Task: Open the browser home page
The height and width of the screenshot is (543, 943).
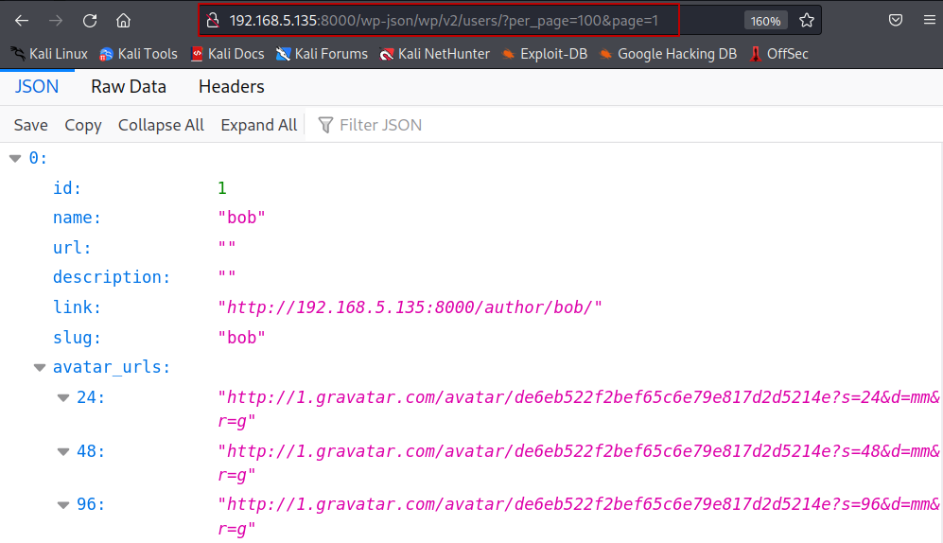Action: point(123,21)
